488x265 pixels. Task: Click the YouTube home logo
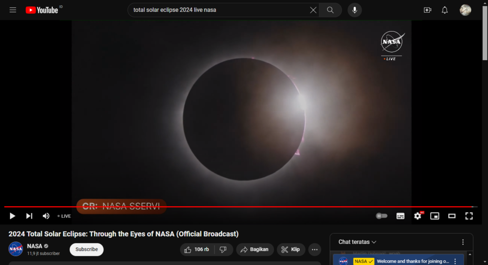pyautogui.click(x=42, y=10)
